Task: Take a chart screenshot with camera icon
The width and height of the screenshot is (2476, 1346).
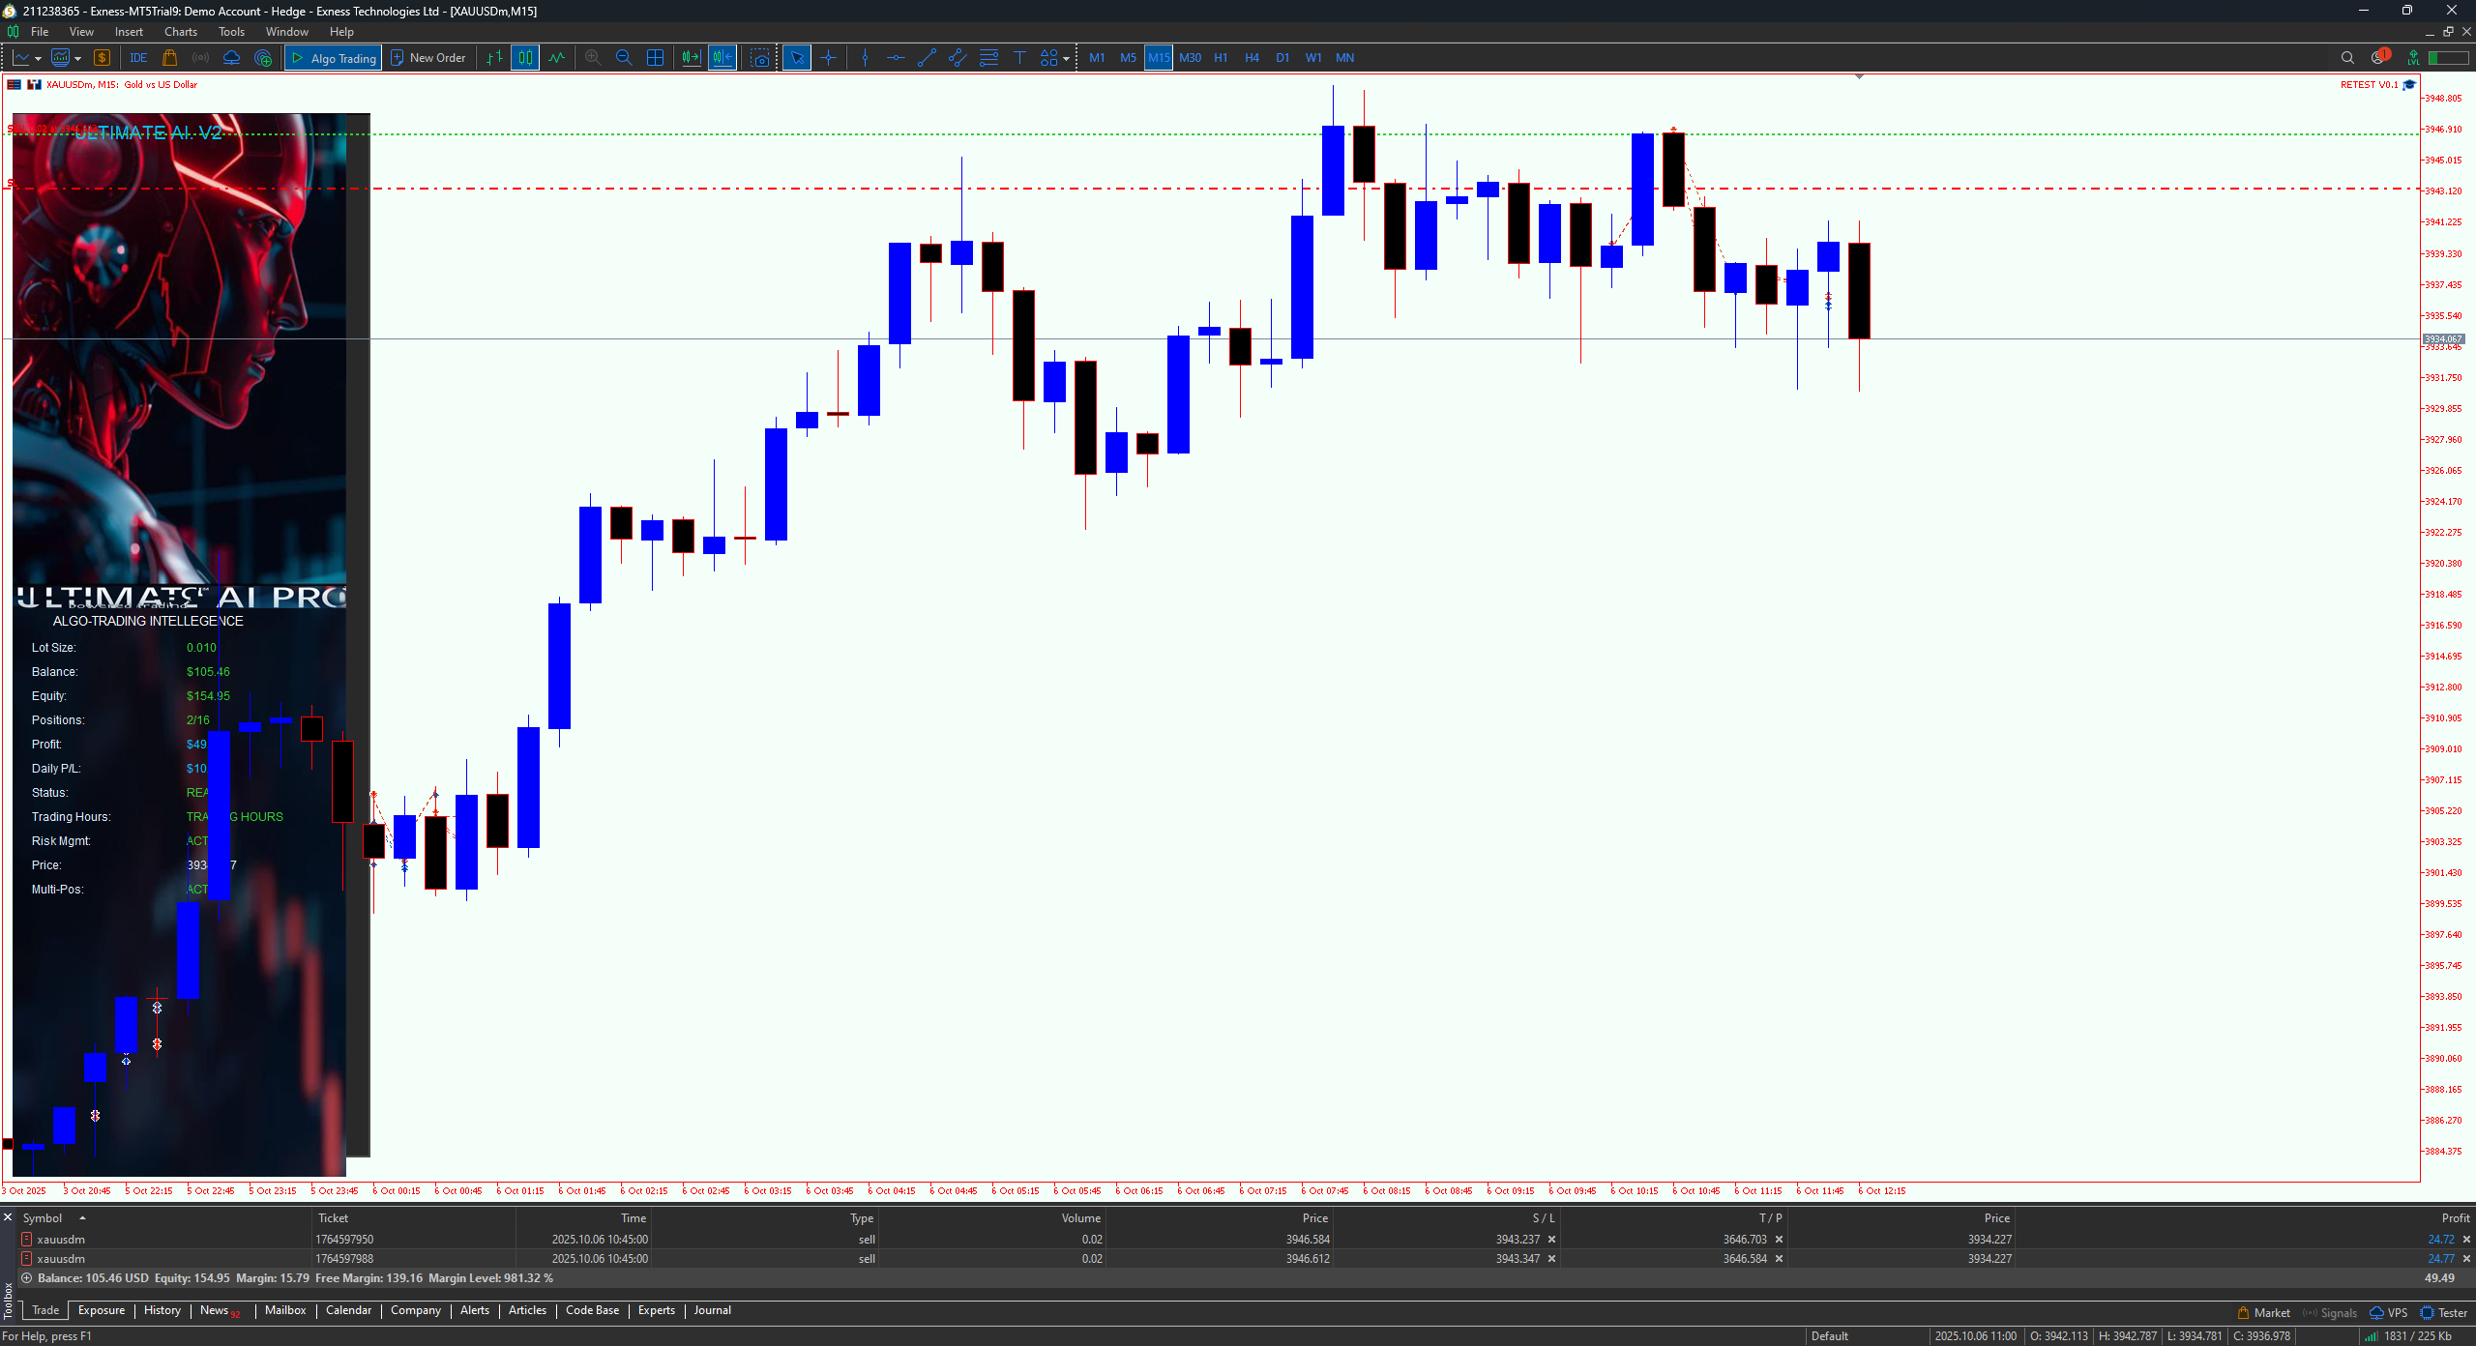Action: pos(760,58)
